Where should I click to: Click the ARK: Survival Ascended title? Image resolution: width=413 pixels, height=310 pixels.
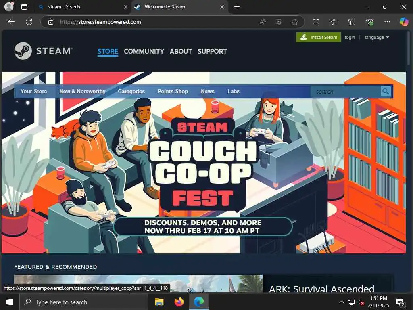[x=321, y=289]
